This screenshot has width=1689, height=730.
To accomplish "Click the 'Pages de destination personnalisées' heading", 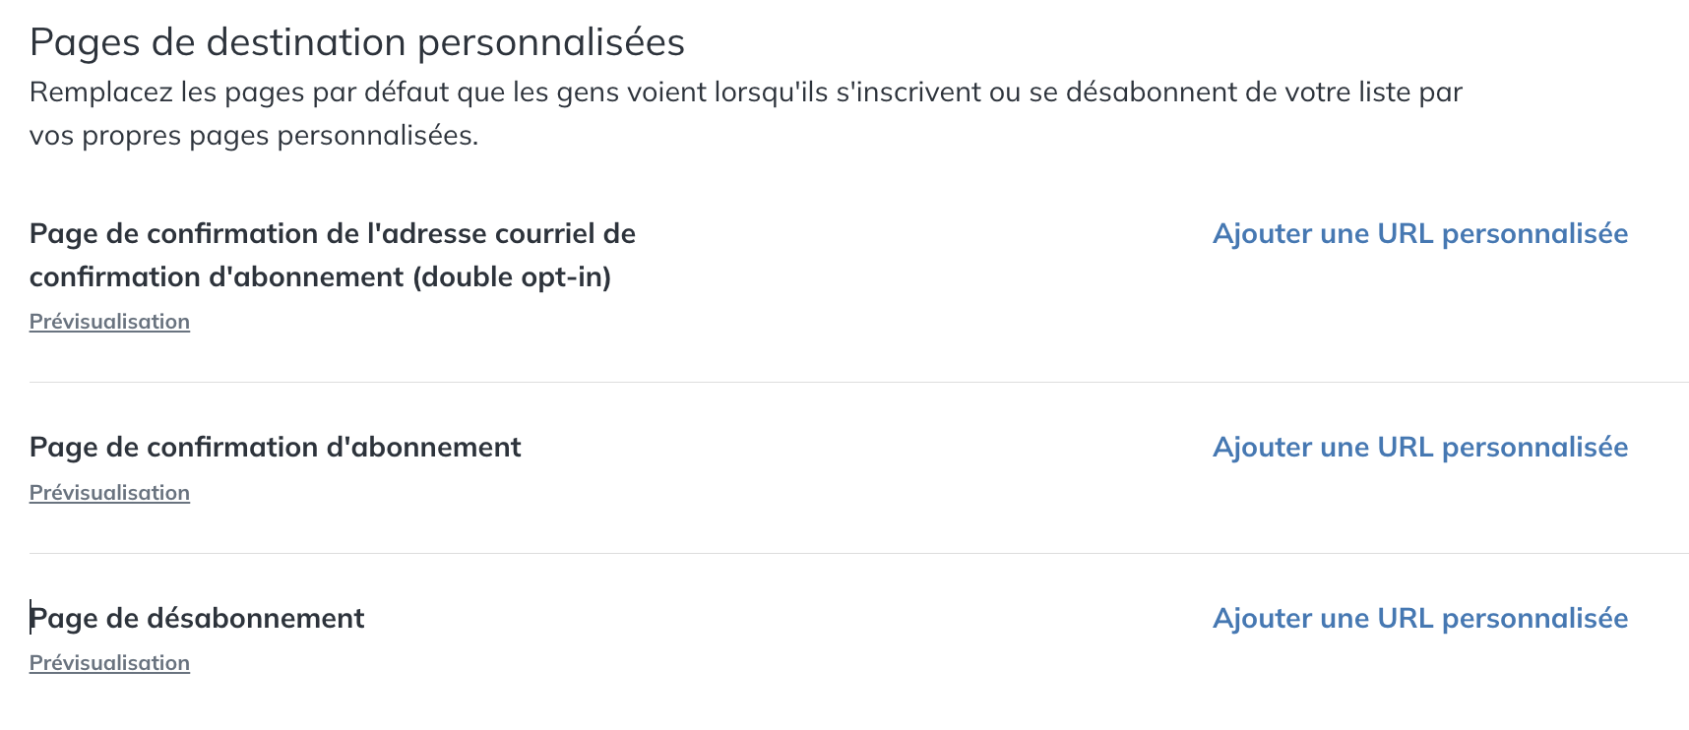I will point(356,42).
